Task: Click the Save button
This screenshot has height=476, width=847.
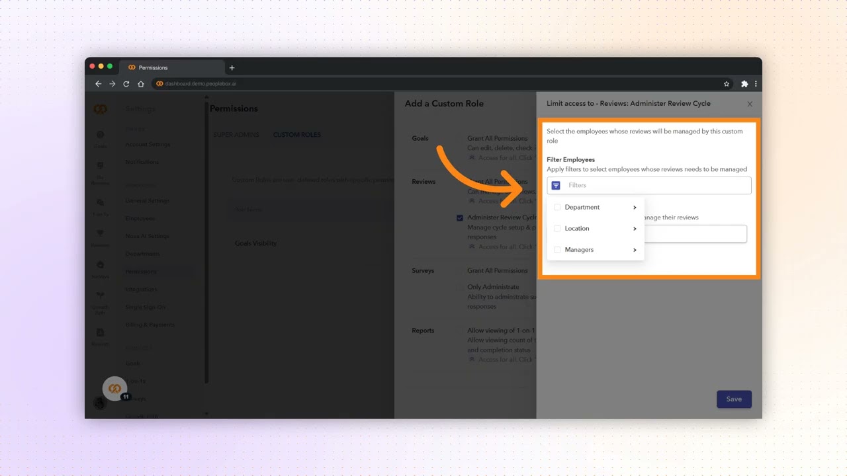Action: click(x=734, y=399)
